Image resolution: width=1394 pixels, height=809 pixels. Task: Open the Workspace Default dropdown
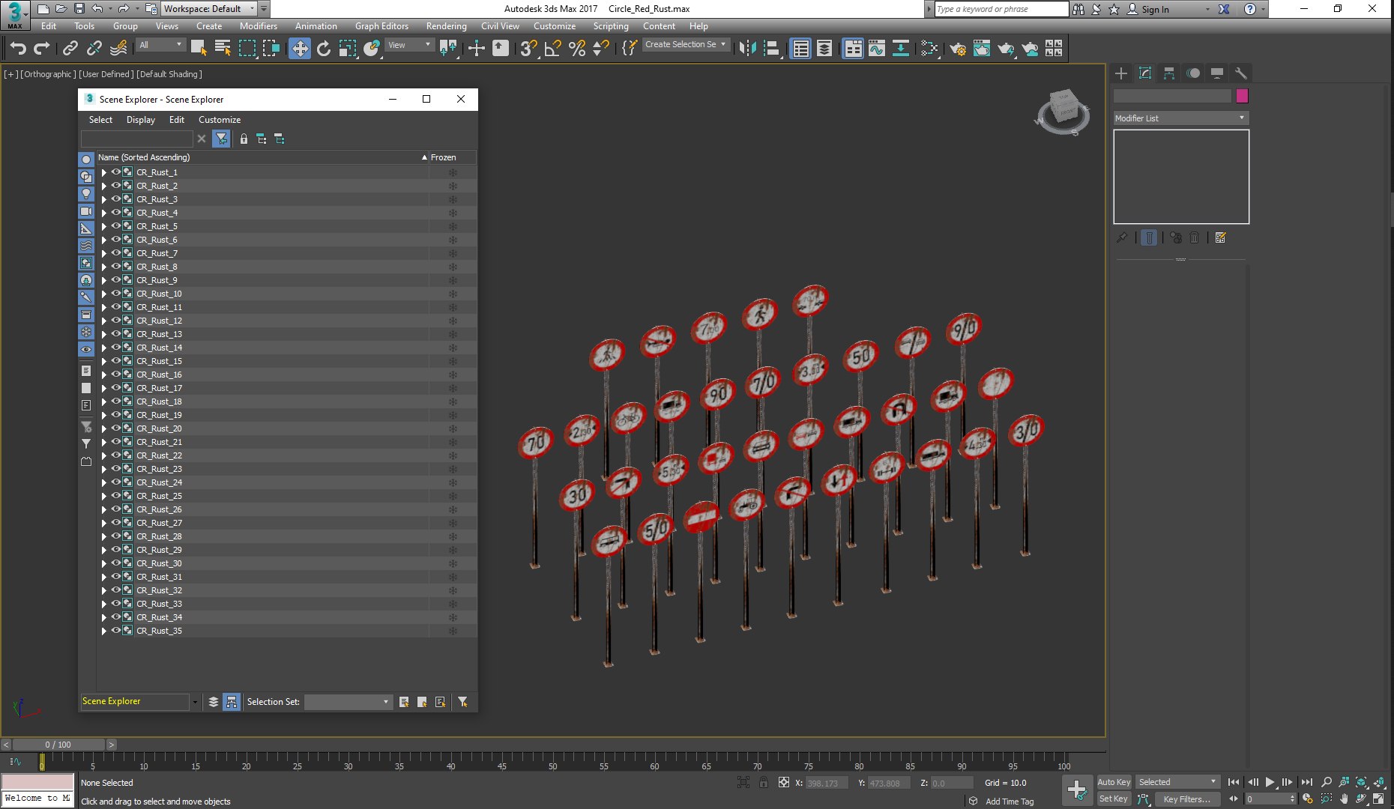click(x=209, y=9)
